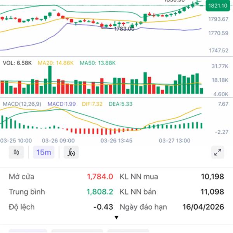
Task: Tap the 31.77K volume axis label
Action: [x=220, y=66]
